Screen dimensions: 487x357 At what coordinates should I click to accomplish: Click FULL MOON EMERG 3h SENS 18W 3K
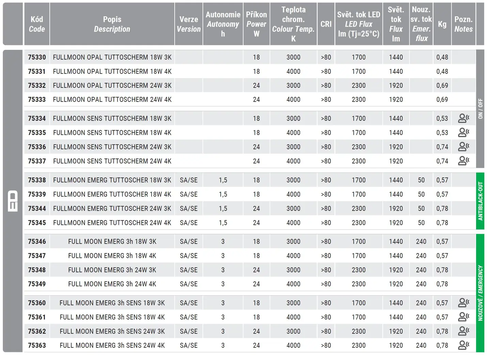pos(112,303)
